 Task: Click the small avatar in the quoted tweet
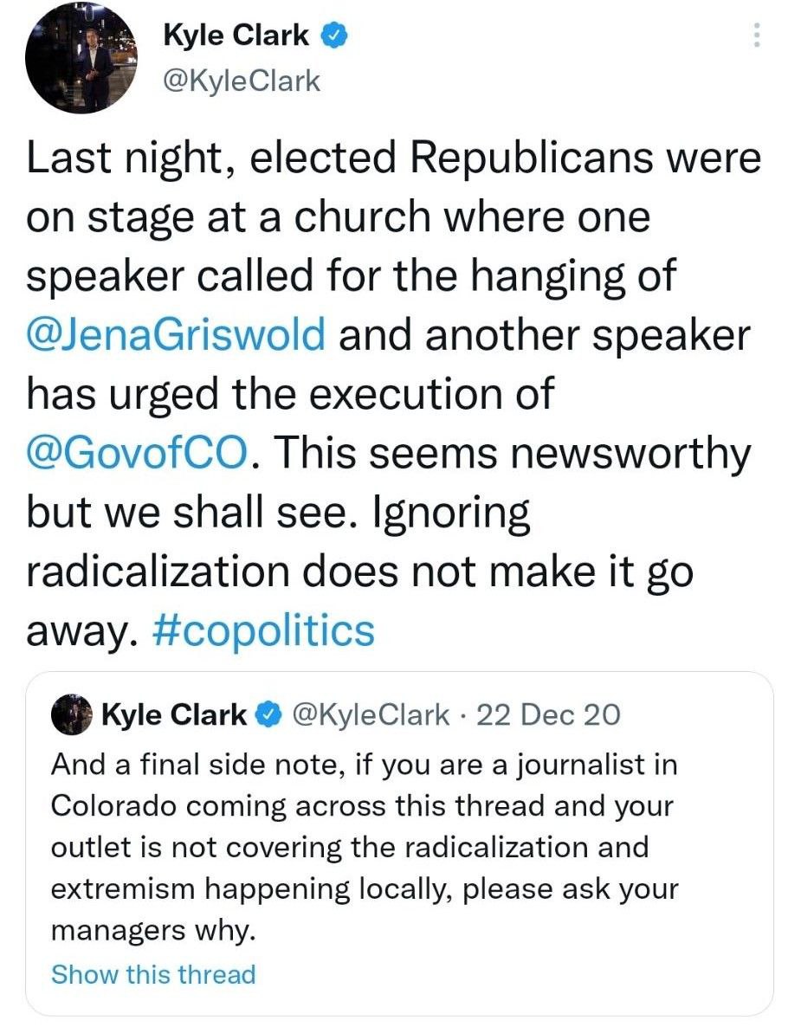(x=72, y=714)
